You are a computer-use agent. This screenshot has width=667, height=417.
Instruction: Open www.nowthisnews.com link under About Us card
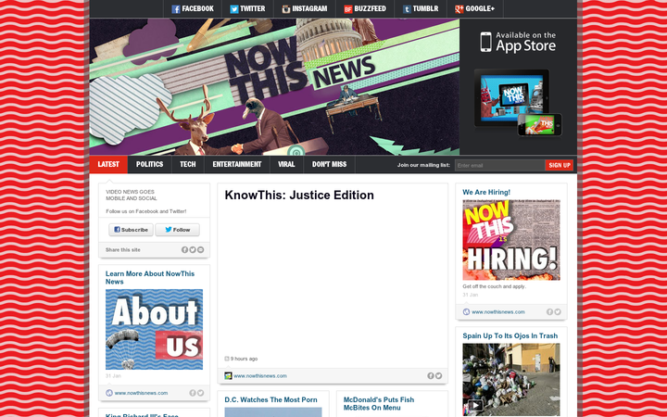141,393
